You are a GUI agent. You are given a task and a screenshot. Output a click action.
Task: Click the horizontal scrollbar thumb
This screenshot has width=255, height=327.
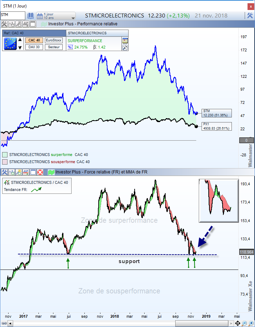202,324
